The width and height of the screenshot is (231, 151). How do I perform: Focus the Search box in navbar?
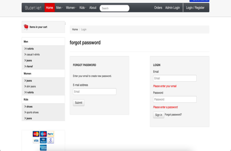[x=115, y=8]
